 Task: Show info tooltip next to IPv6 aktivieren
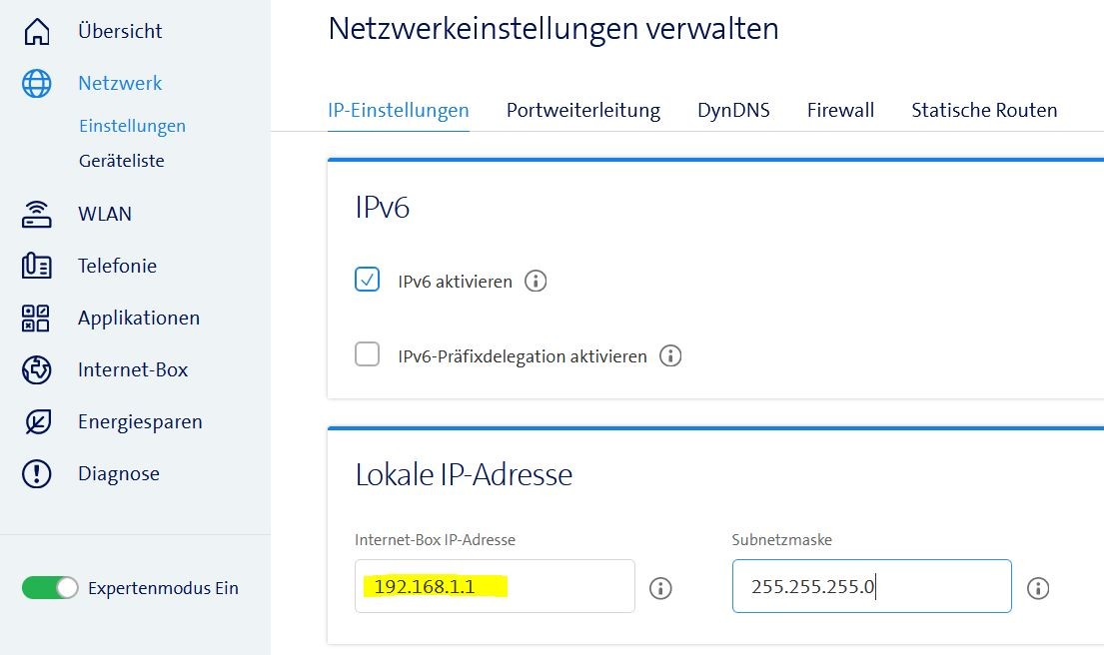pyautogui.click(x=537, y=281)
